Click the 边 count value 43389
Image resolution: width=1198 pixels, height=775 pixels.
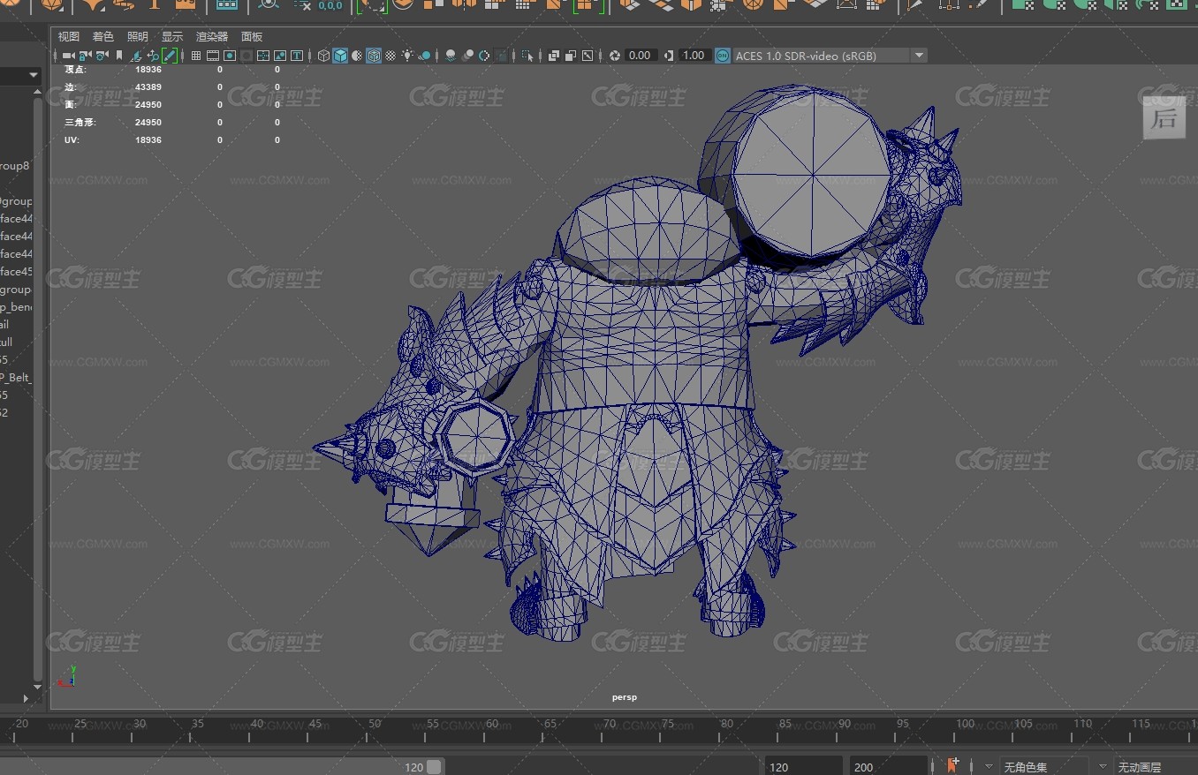(x=148, y=87)
